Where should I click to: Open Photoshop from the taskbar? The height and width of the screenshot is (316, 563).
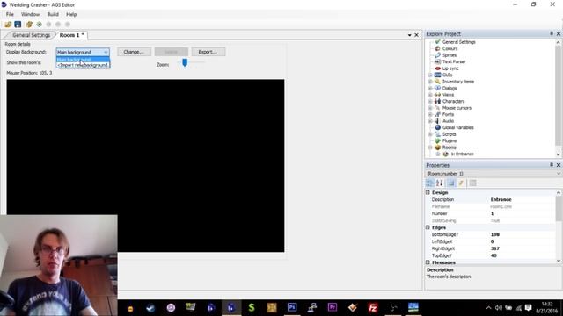pyautogui.click(x=292, y=308)
